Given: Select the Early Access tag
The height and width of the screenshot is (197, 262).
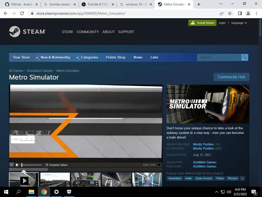Looking at the screenshot, I should click(x=204, y=178).
